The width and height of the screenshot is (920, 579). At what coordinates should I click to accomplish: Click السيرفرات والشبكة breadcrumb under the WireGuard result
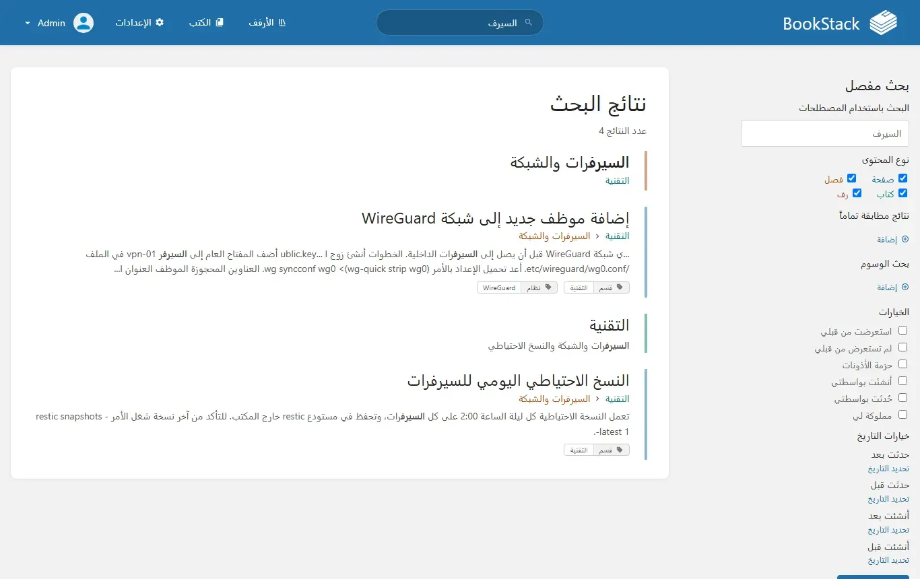554,236
